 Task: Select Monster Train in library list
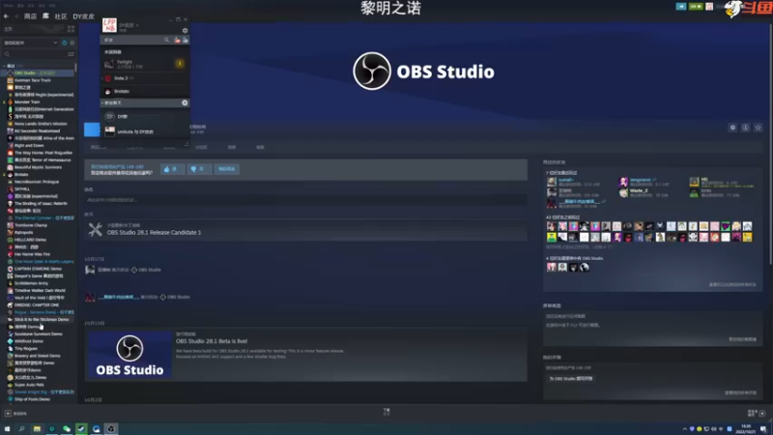[x=27, y=101]
